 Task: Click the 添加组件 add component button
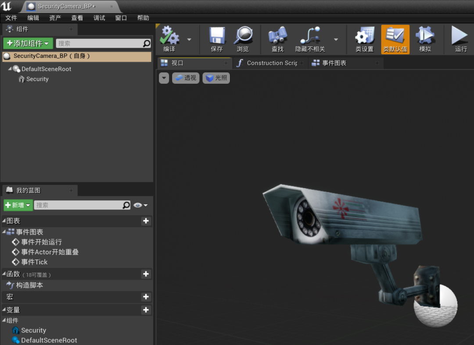[x=28, y=43]
